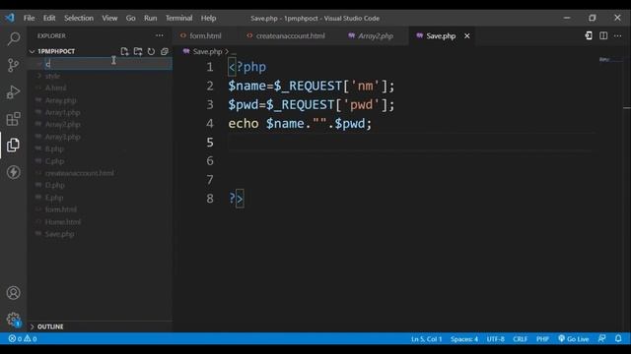The image size is (631, 354).
Task: Click the Save.php breadcrumb
Action: (x=207, y=52)
